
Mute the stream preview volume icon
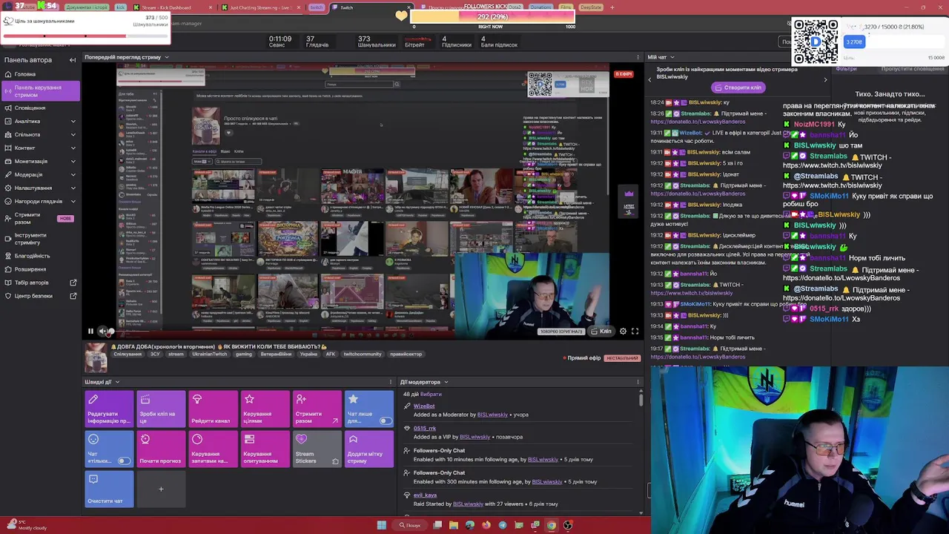coord(102,332)
